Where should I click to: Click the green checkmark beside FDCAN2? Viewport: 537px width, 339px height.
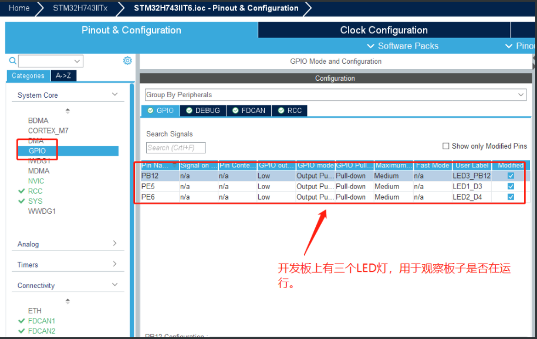click(22, 331)
